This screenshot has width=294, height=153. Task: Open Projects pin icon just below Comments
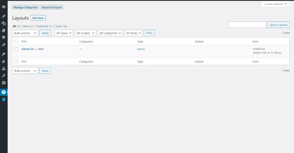click(x=4, y=45)
